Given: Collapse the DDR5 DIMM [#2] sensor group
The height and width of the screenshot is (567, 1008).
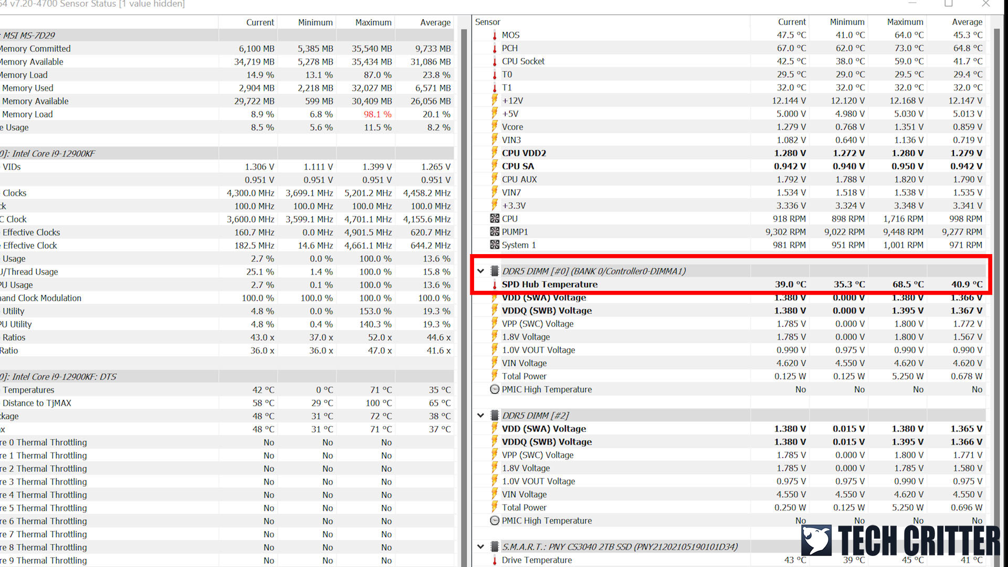Looking at the screenshot, I should click(x=480, y=415).
